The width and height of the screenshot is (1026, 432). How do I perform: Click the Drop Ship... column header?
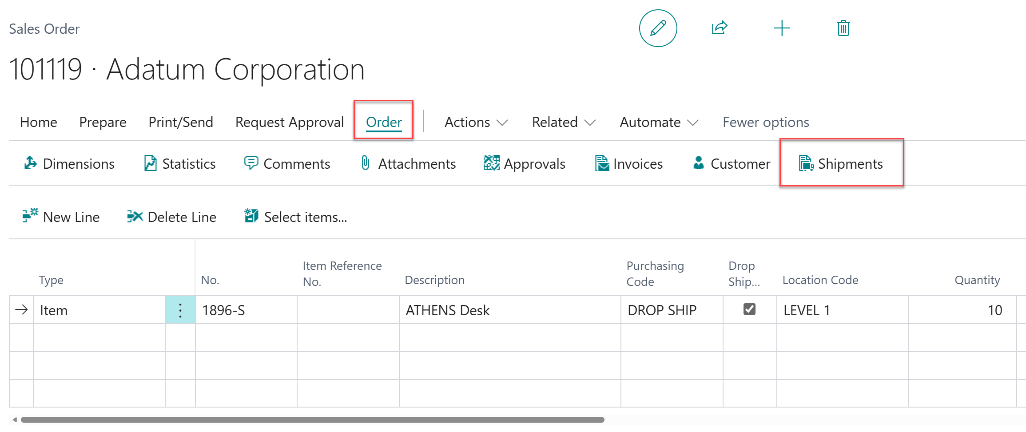pos(744,273)
